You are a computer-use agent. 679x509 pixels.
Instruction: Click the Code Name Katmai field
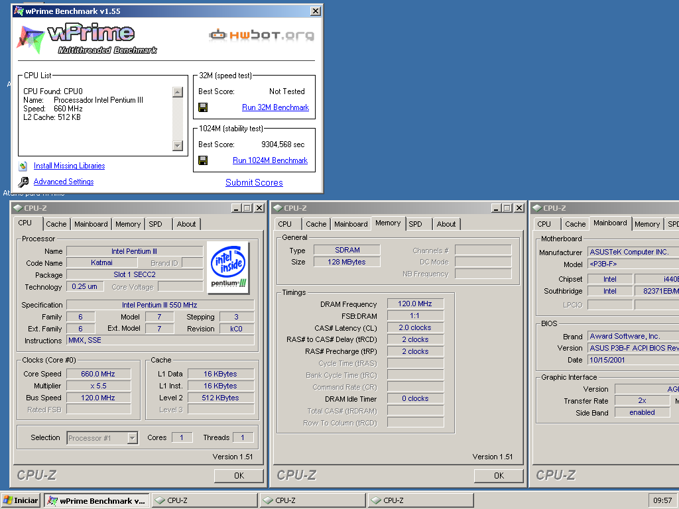click(101, 262)
